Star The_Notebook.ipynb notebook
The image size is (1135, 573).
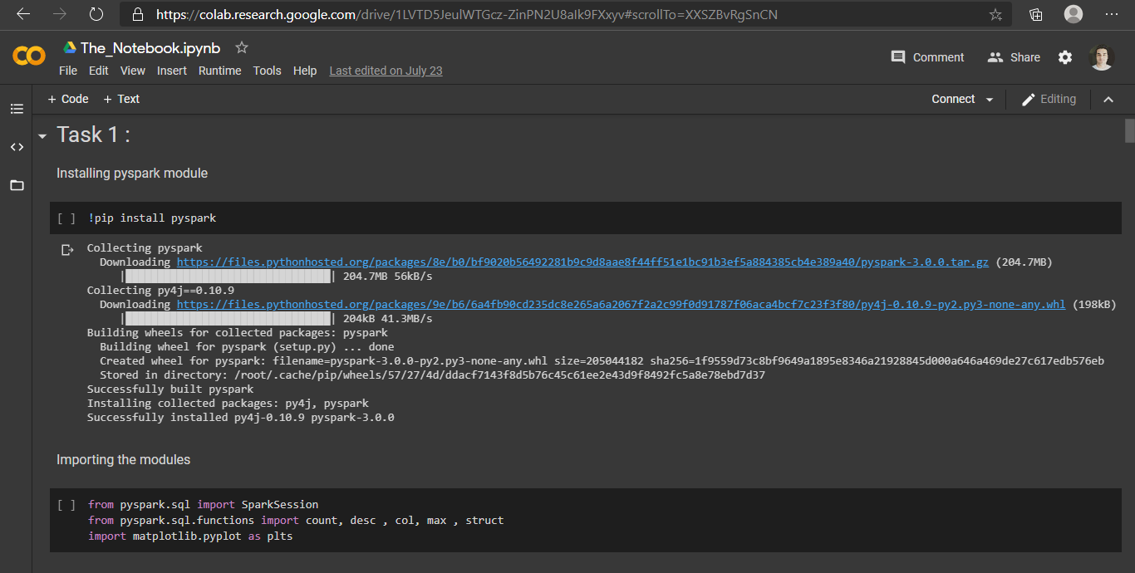242,48
